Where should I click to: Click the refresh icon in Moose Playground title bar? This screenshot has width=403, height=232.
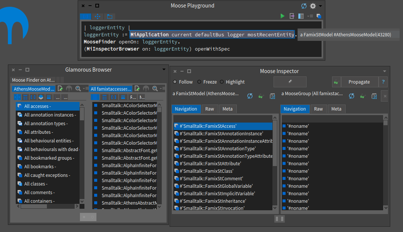(x=304, y=6)
